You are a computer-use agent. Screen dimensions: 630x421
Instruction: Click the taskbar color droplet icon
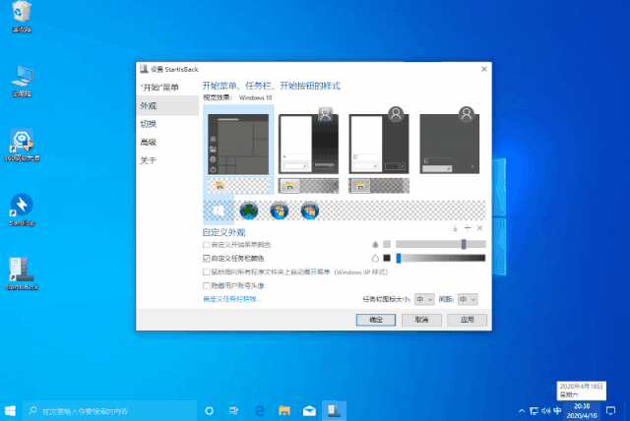pyautogui.click(x=375, y=258)
